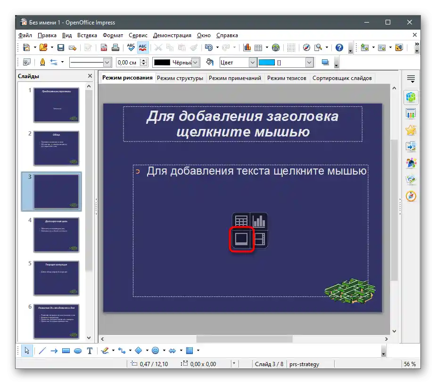Open the Вставка menu

coord(87,35)
